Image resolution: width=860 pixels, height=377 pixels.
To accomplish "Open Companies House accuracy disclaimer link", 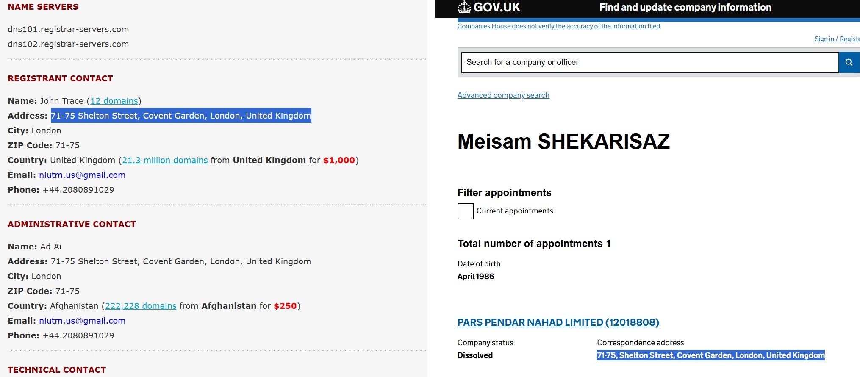I will click(x=558, y=26).
